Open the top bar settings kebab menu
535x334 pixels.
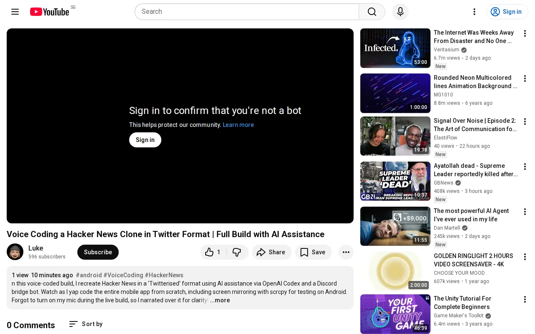pos(474,12)
